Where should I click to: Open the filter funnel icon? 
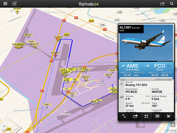tap(173, 125)
